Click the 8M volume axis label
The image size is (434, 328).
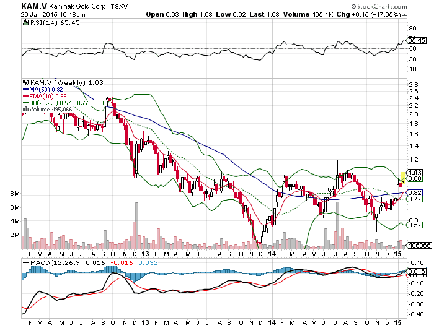(15, 194)
